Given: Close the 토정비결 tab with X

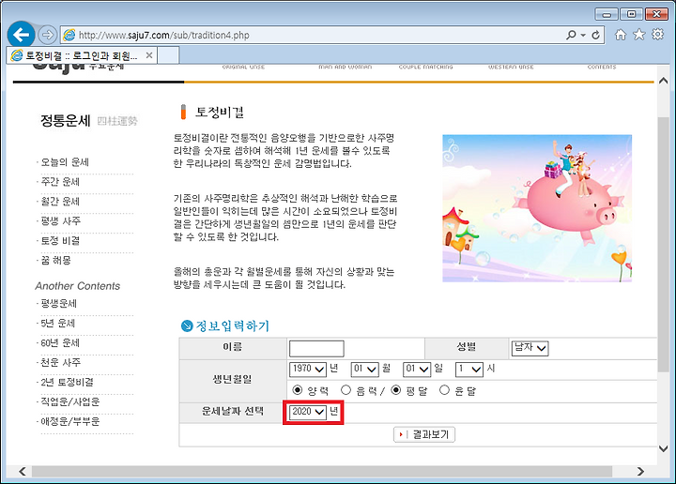Looking at the screenshot, I should coord(149,55).
